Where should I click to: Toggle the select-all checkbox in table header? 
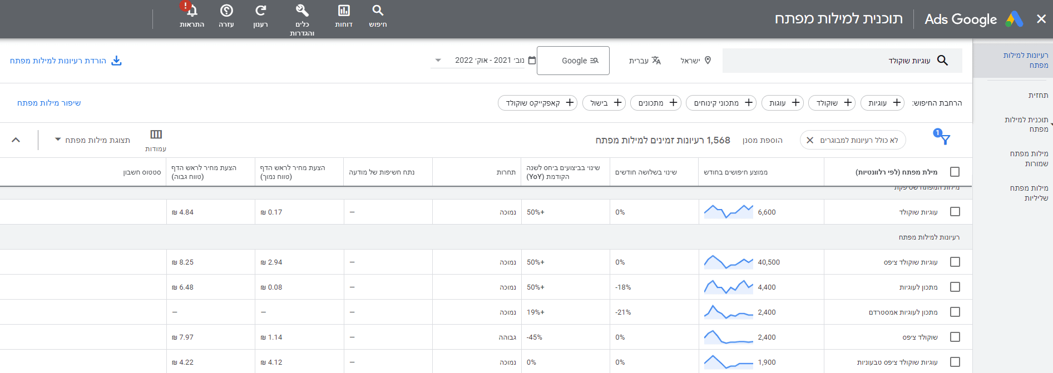coord(955,172)
